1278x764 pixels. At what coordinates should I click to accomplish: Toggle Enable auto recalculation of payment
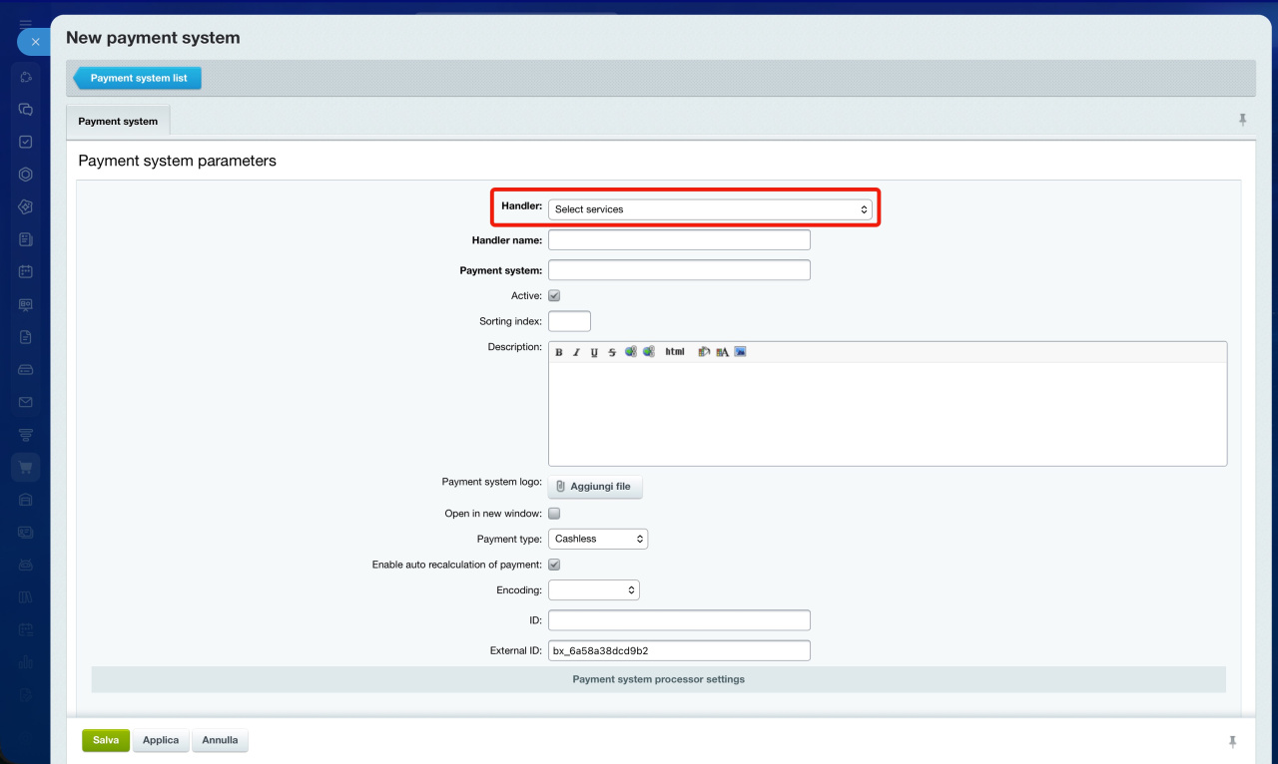pos(554,565)
